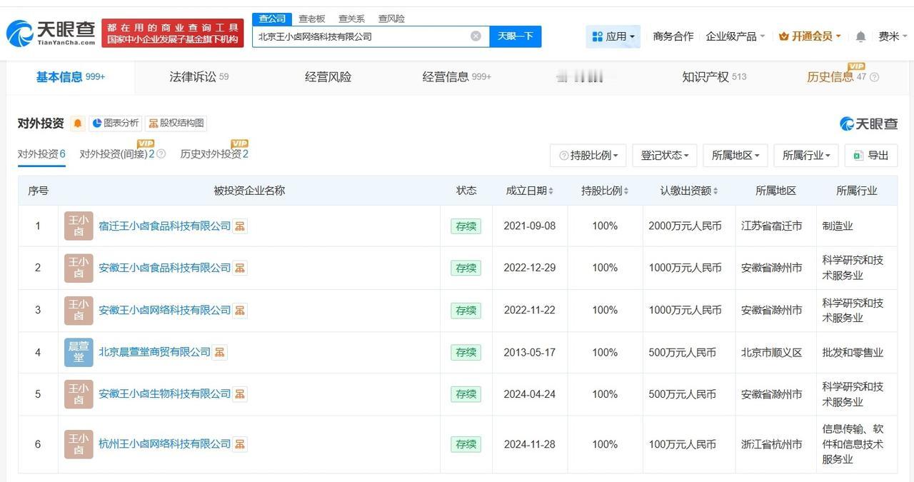Expand the 应用 dropdown menu
This screenshot has height=482, width=914.
[612, 36]
